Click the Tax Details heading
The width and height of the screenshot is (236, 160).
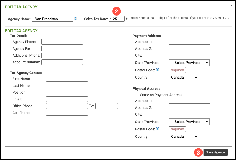click(19, 36)
